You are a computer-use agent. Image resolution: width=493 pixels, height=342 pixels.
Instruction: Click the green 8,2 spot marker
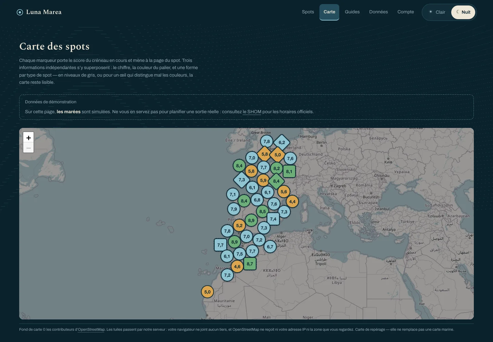coord(277,168)
